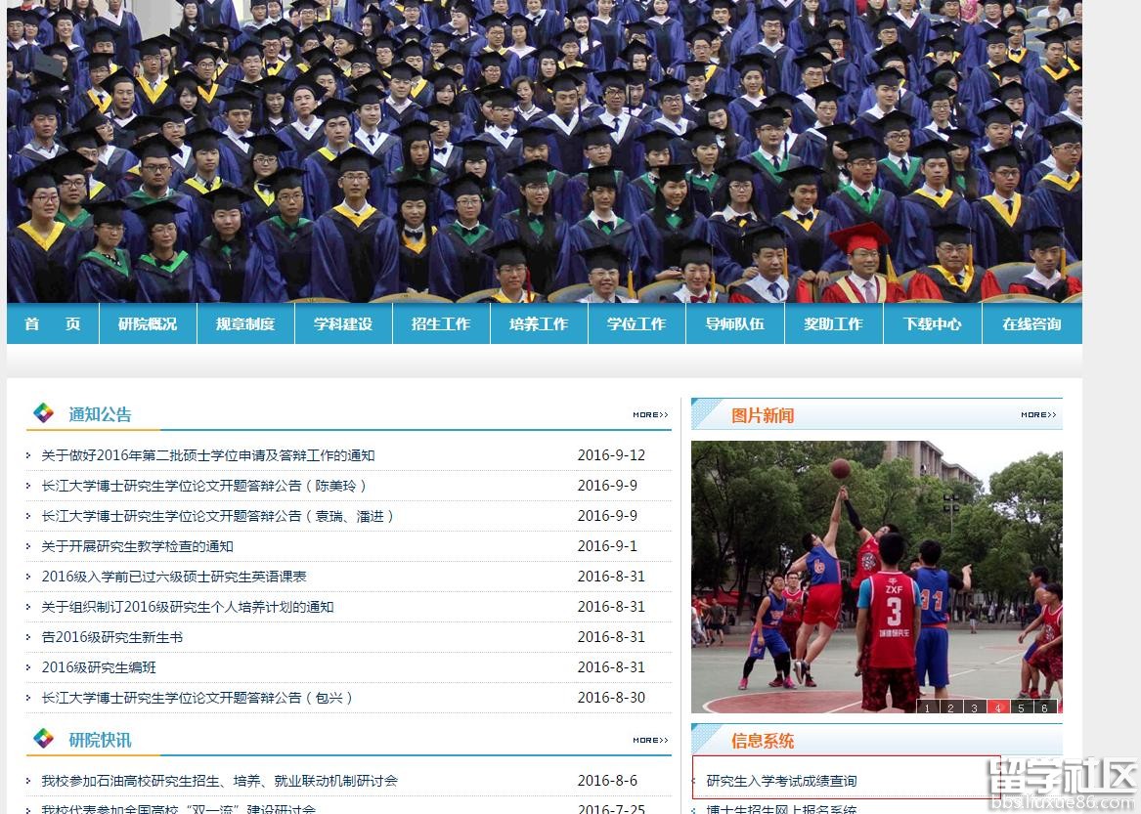Open 关于开展研究生教学检查的通知 announcement
This screenshot has height=814, width=1141.
[x=138, y=546]
